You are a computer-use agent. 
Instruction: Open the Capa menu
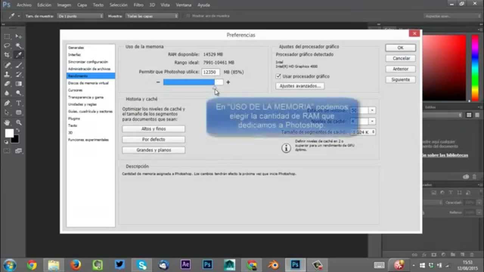(x=82, y=5)
